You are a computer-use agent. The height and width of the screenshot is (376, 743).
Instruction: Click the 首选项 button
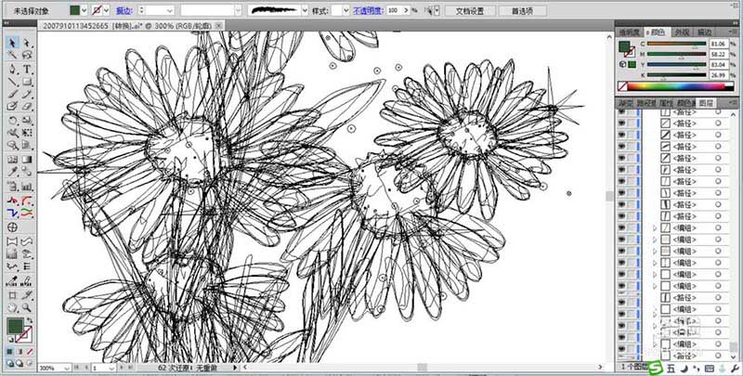coord(522,10)
